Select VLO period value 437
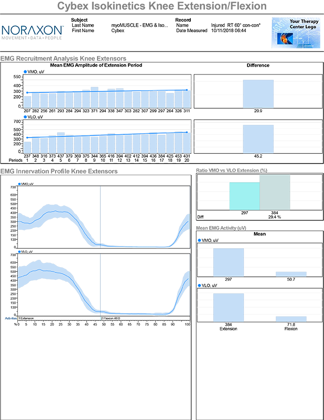Screen dimensions: 324x420 point(61,156)
